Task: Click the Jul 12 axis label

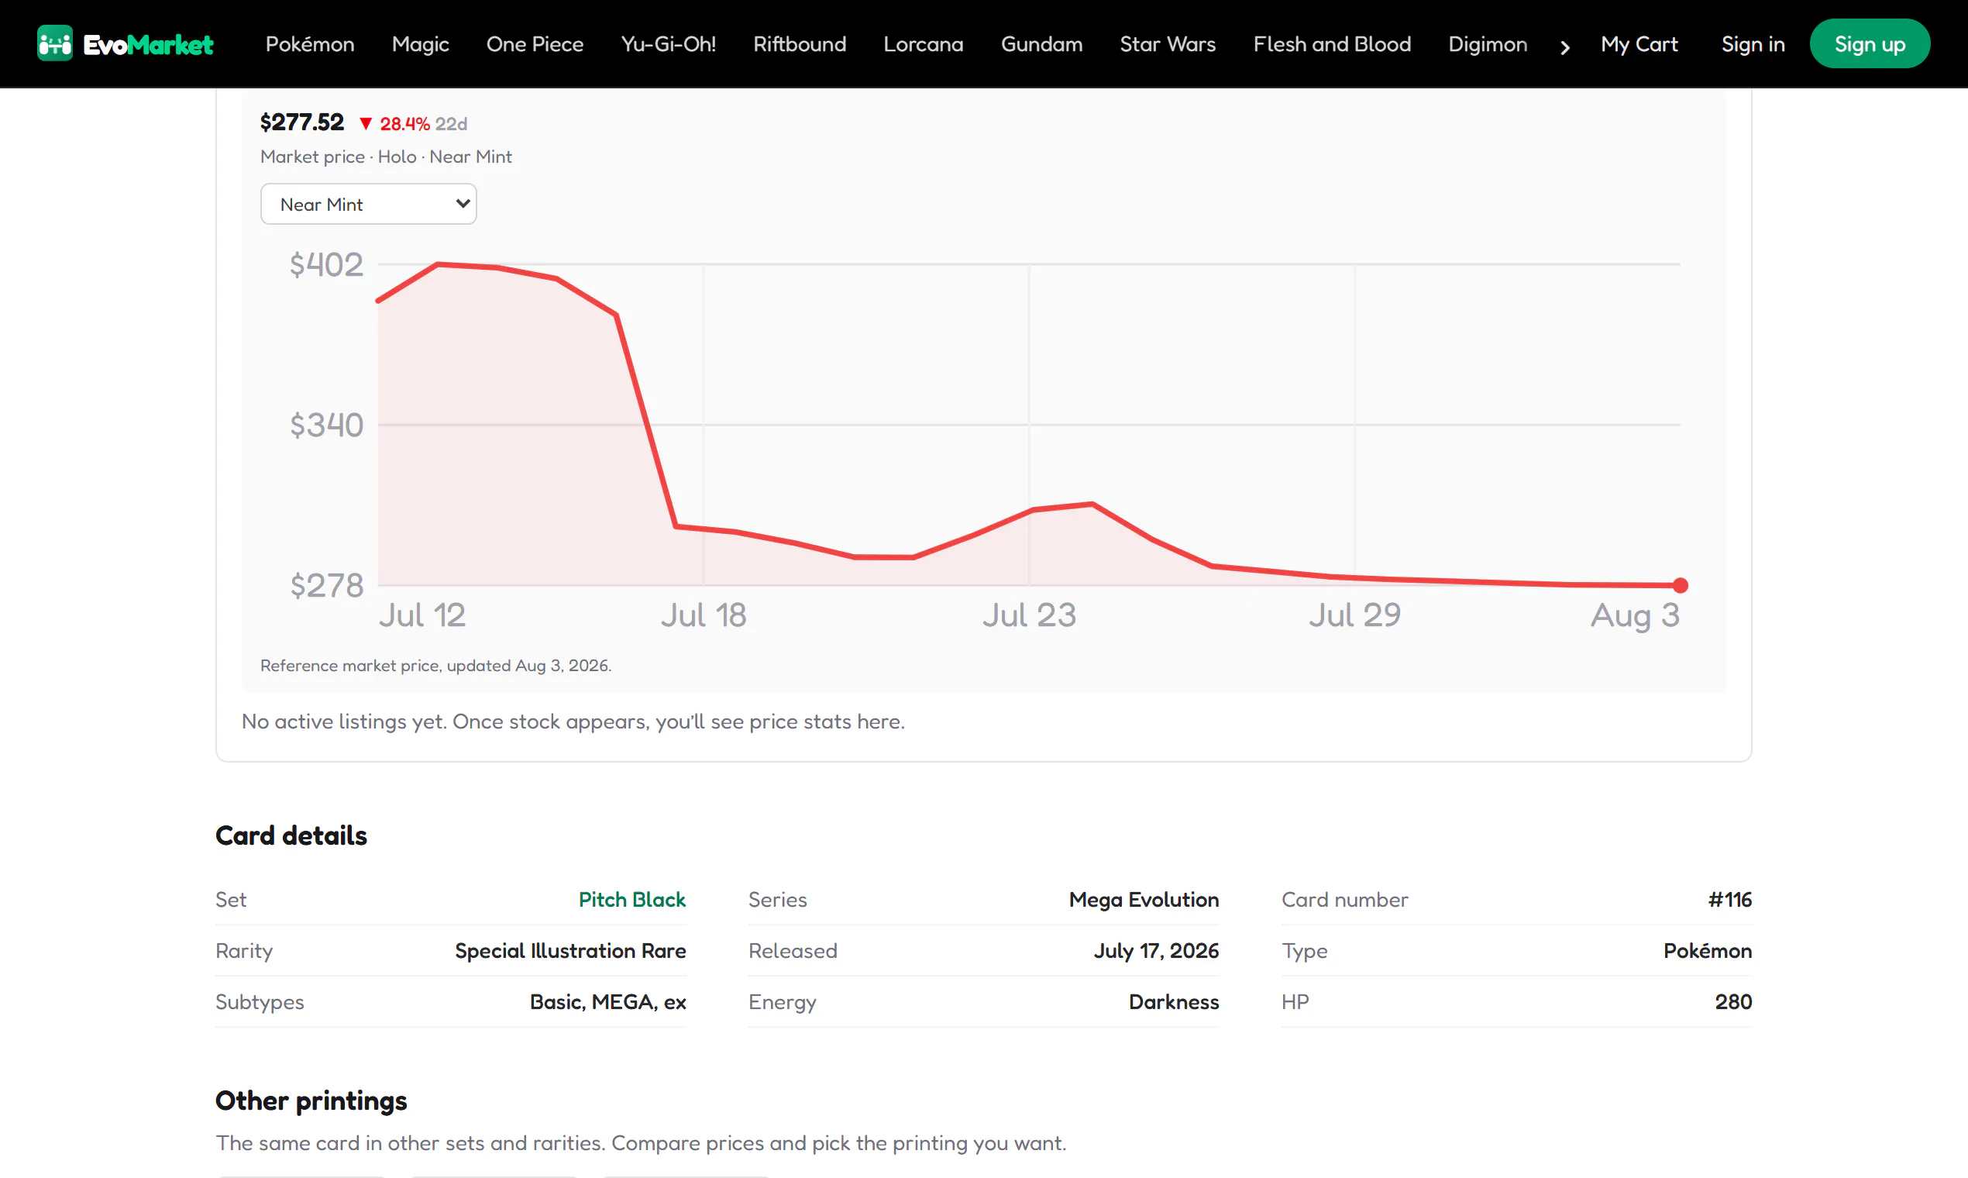Action: [x=422, y=615]
